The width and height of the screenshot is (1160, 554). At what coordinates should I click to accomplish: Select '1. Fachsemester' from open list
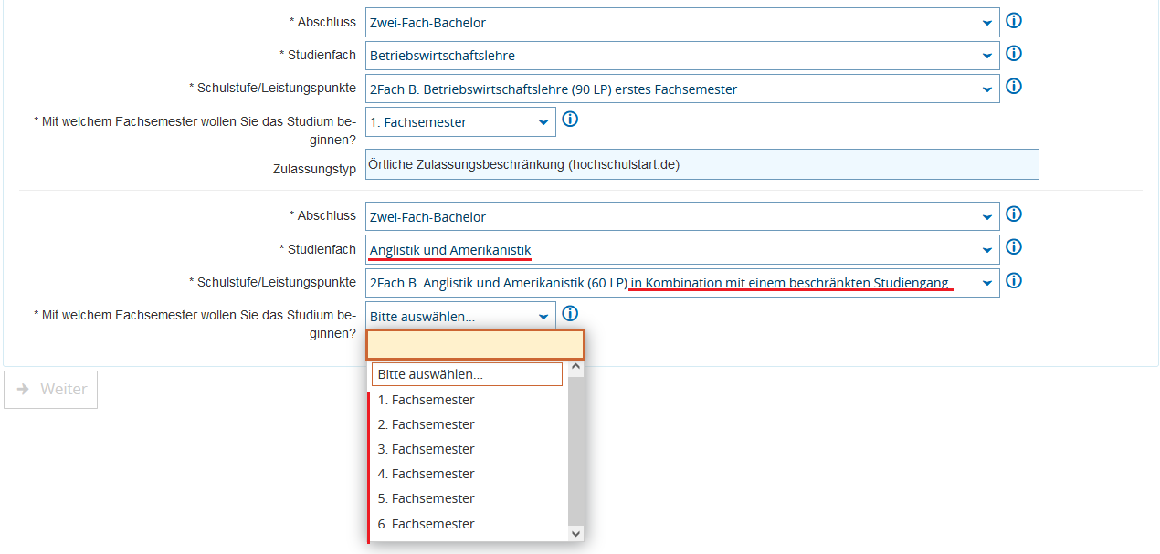pos(427,400)
